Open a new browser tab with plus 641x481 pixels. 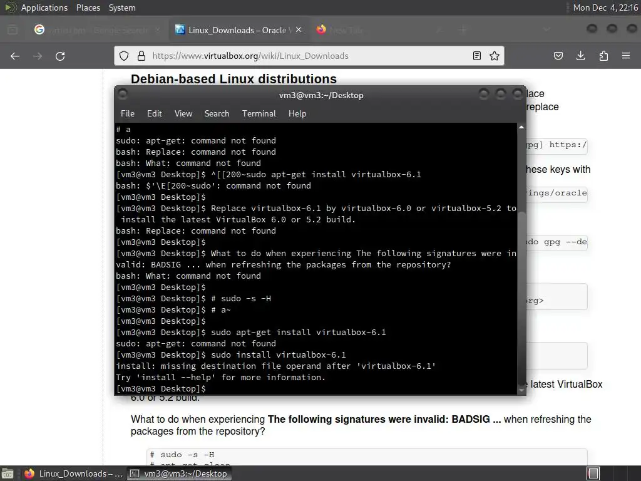(x=463, y=30)
